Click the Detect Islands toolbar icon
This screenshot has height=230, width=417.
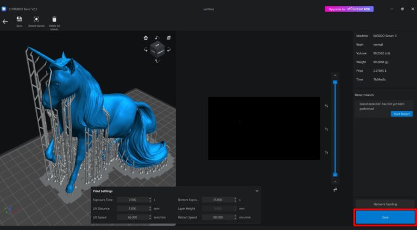(x=36, y=20)
